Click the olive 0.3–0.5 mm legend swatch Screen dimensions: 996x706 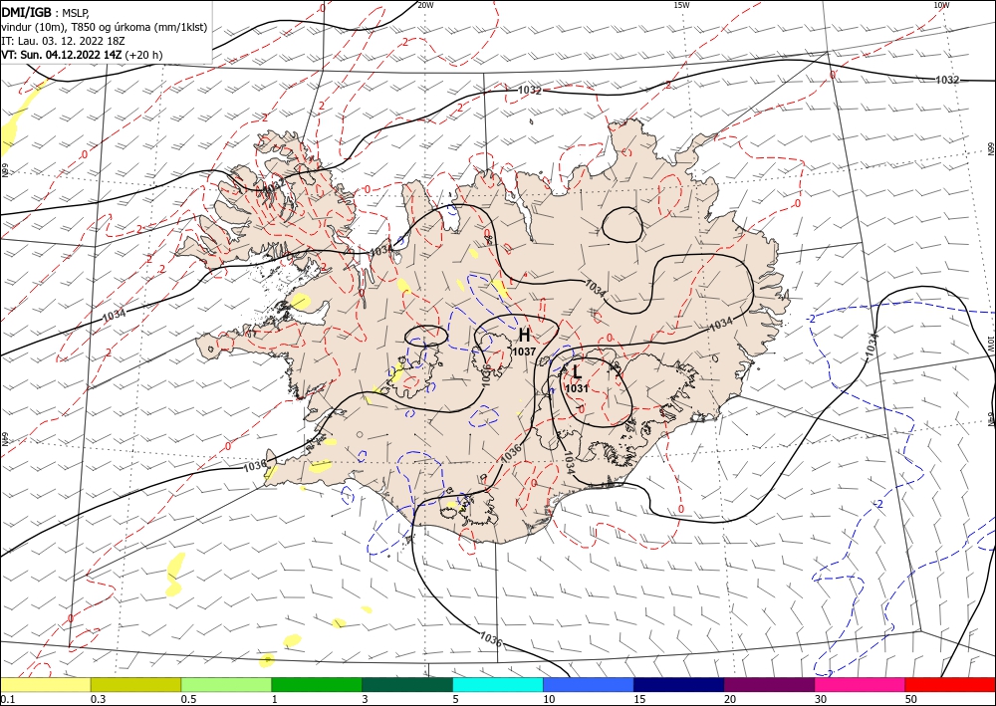pyautogui.click(x=135, y=684)
